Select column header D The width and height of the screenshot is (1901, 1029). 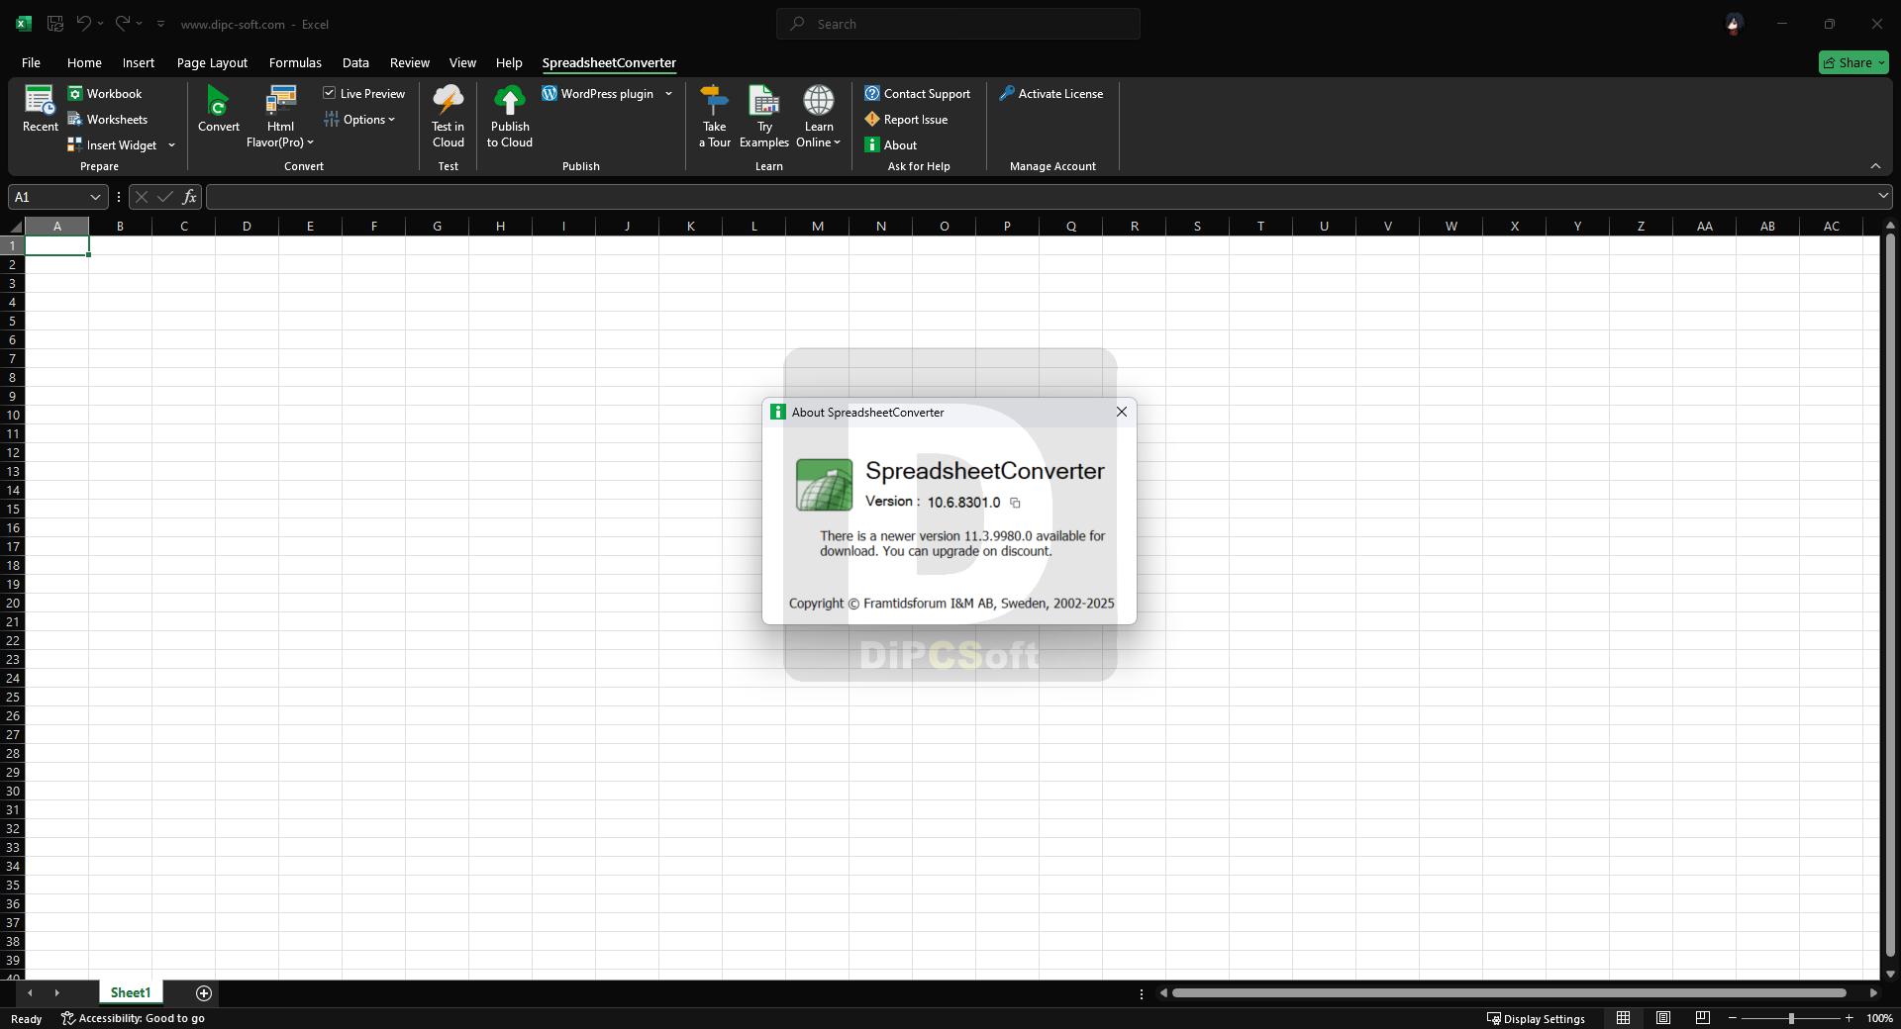247,227
